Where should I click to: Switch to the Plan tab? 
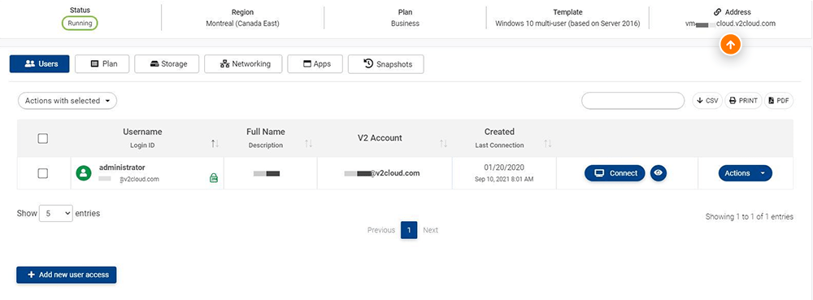(102, 63)
